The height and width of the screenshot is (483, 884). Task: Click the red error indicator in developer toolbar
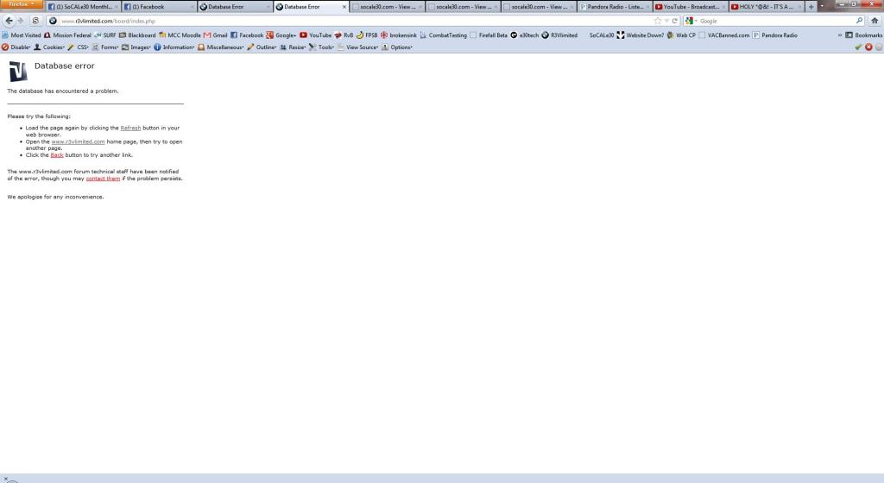point(868,47)
